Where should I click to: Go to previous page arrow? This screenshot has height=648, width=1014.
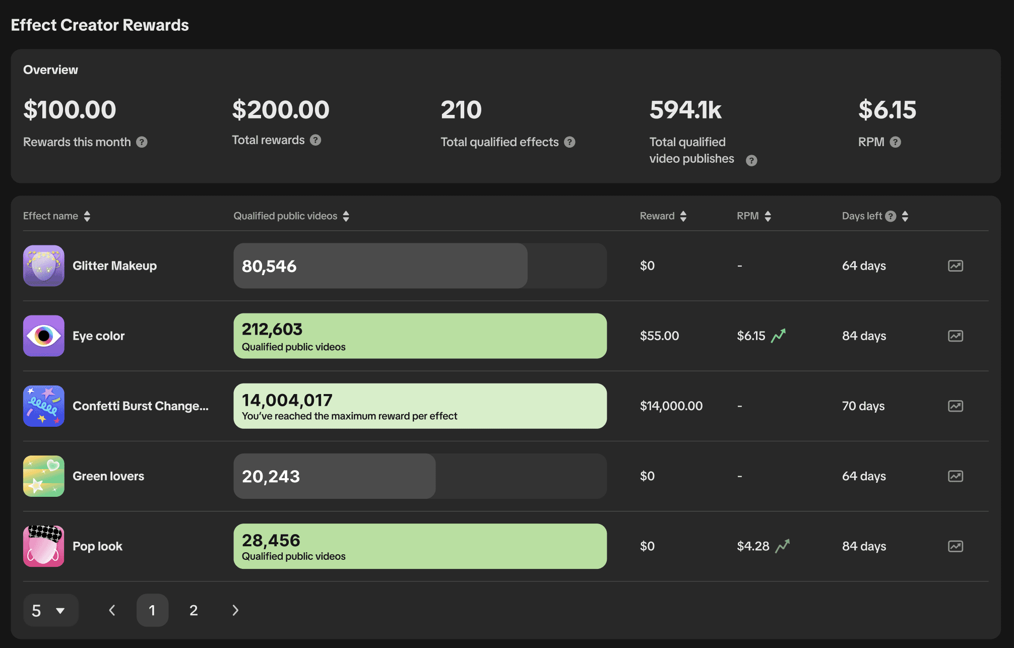coord(112,610)
